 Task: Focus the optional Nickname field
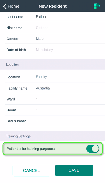(x=55, y=28)
